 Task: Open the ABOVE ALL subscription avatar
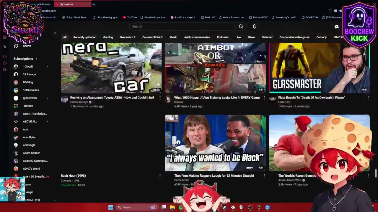[16, 122]
